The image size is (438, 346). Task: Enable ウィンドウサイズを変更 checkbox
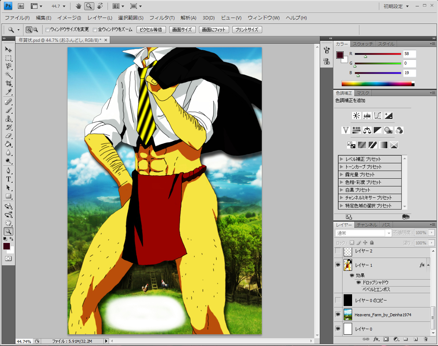tap(47, 30)
